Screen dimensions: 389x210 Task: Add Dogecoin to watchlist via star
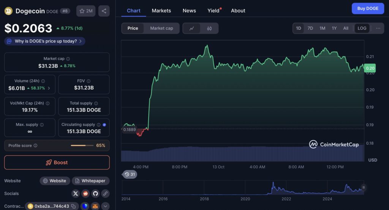(x=86, y=11)
